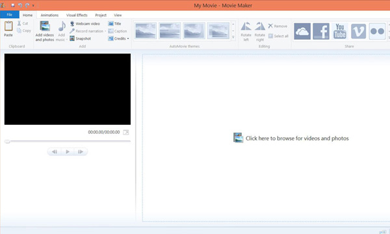This screenshot has width=390, height=234.
Task: Click the Cut scissors icon
Action: (x=19, y=23)
